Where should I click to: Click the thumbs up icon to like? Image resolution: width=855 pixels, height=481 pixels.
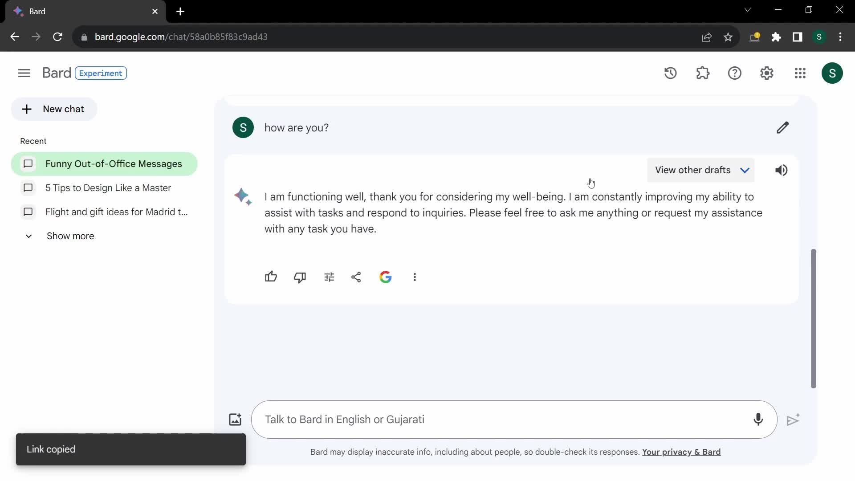pos(271,277)
